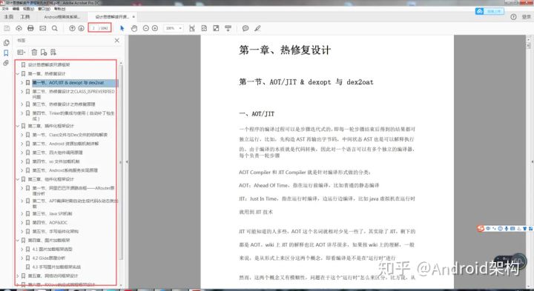Open the 视图 menu

(28, 8)
